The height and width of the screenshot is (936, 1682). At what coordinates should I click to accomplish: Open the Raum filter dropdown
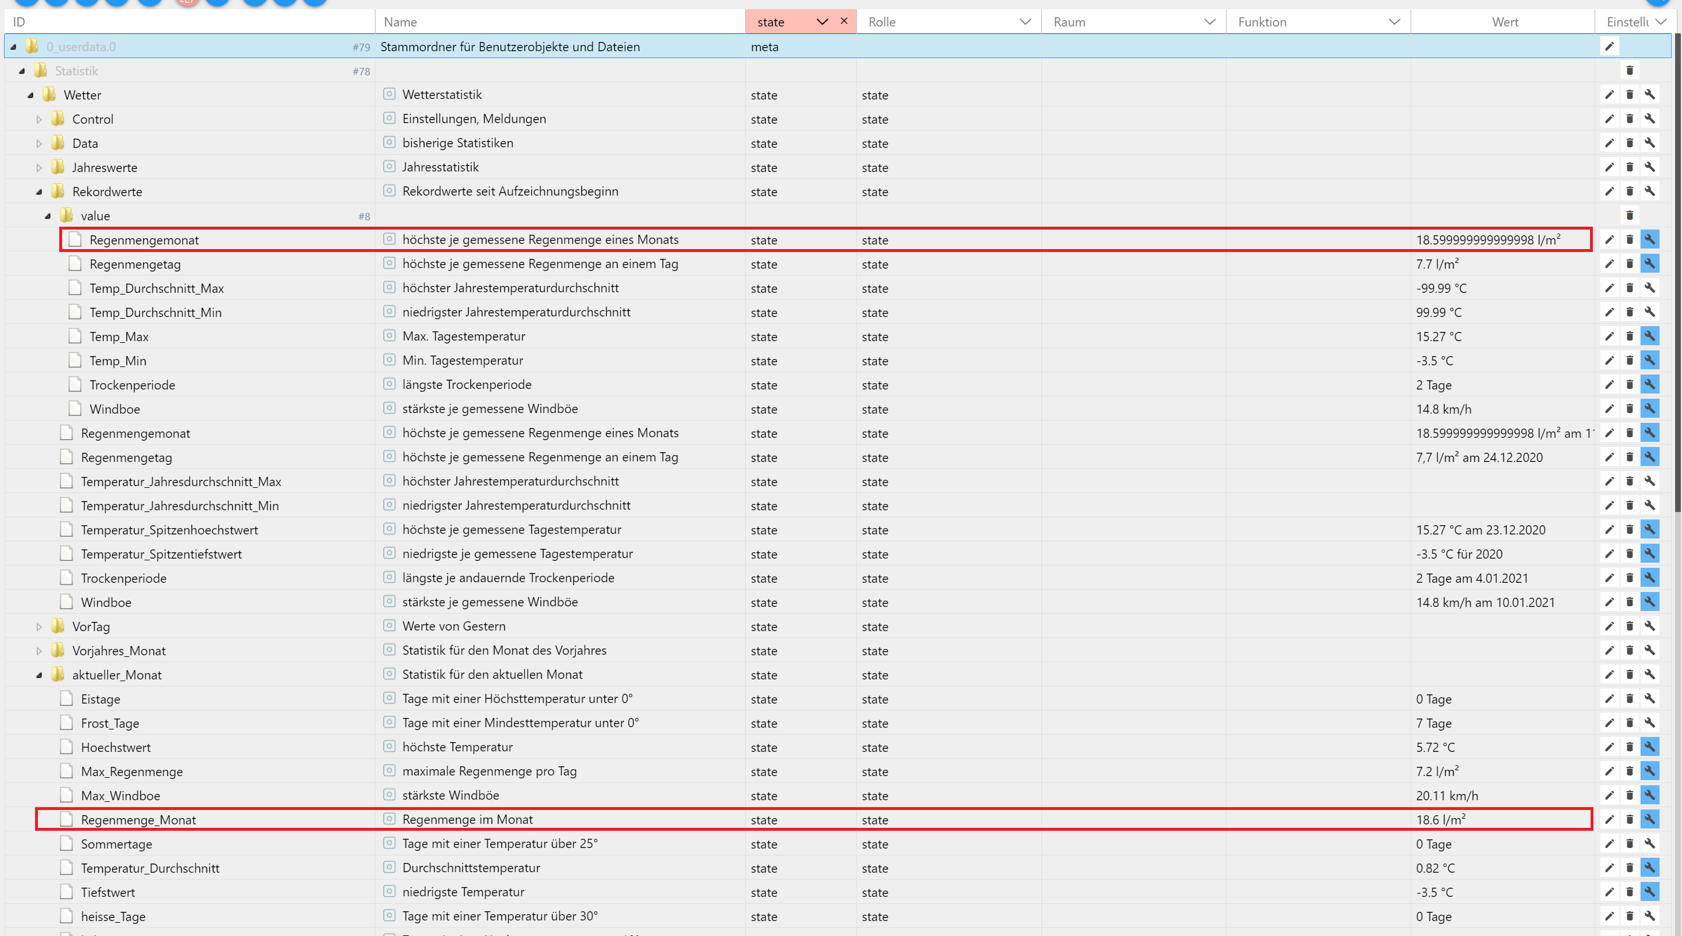click(x=1209, y=21)
